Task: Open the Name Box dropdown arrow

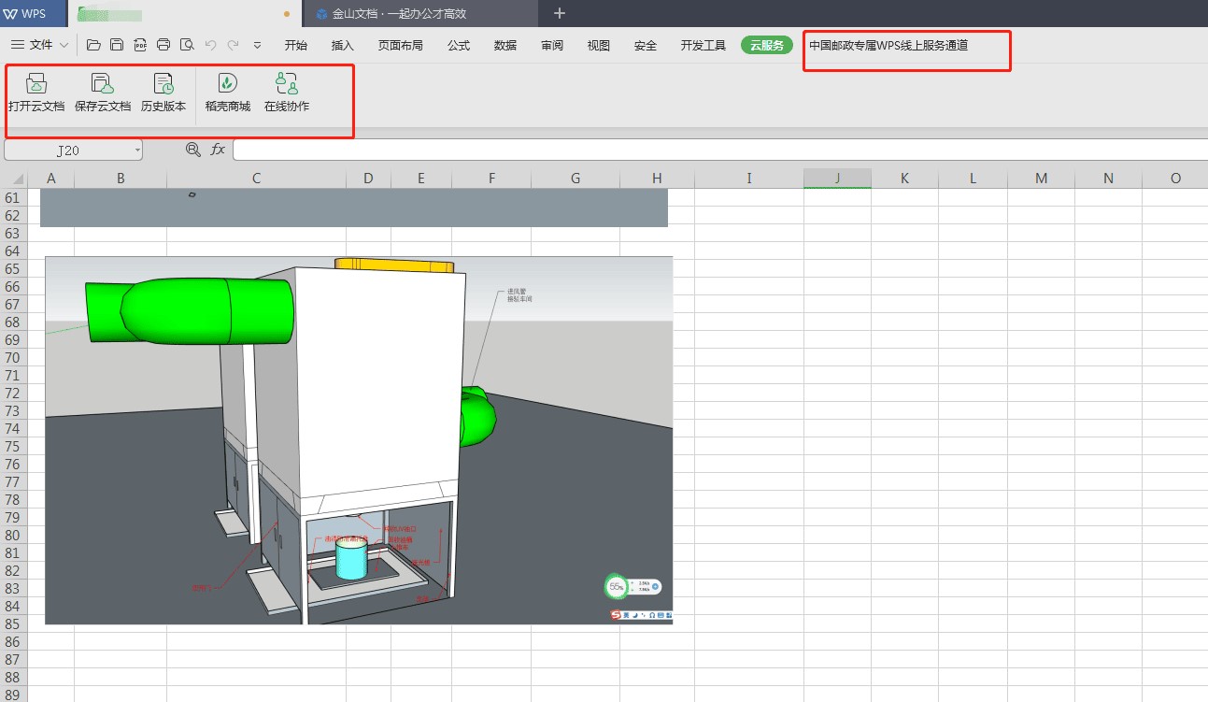Action: click(x=137, y=150)
